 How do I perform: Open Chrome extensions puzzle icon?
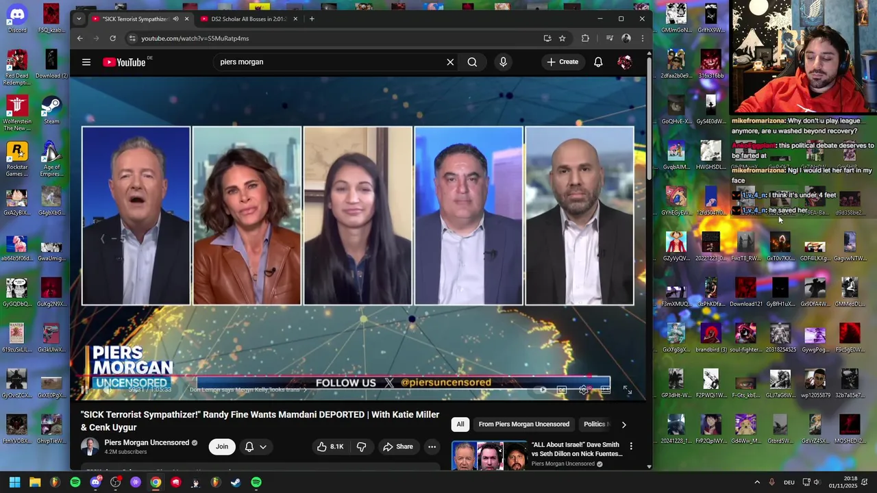(585, 38)
